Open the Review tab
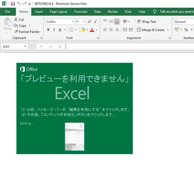 coord(113,12)
